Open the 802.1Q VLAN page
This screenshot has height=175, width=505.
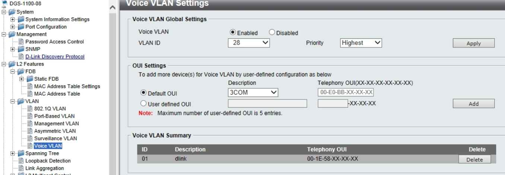pos(50,109)
